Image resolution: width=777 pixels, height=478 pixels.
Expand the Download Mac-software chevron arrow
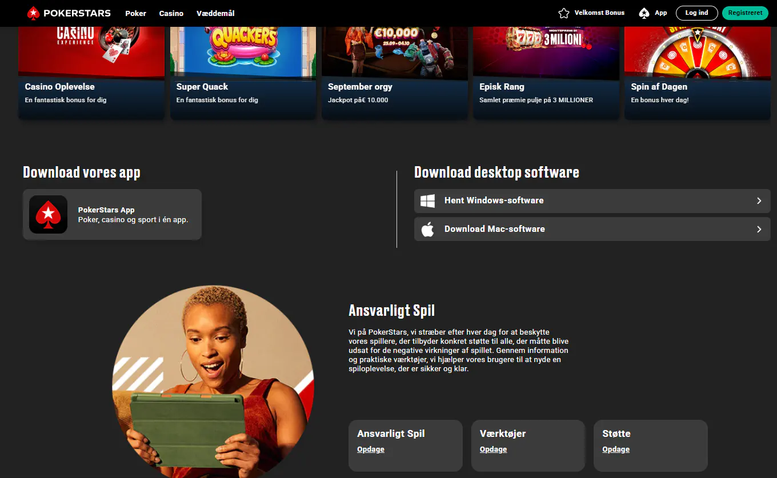tap(759, 229)
